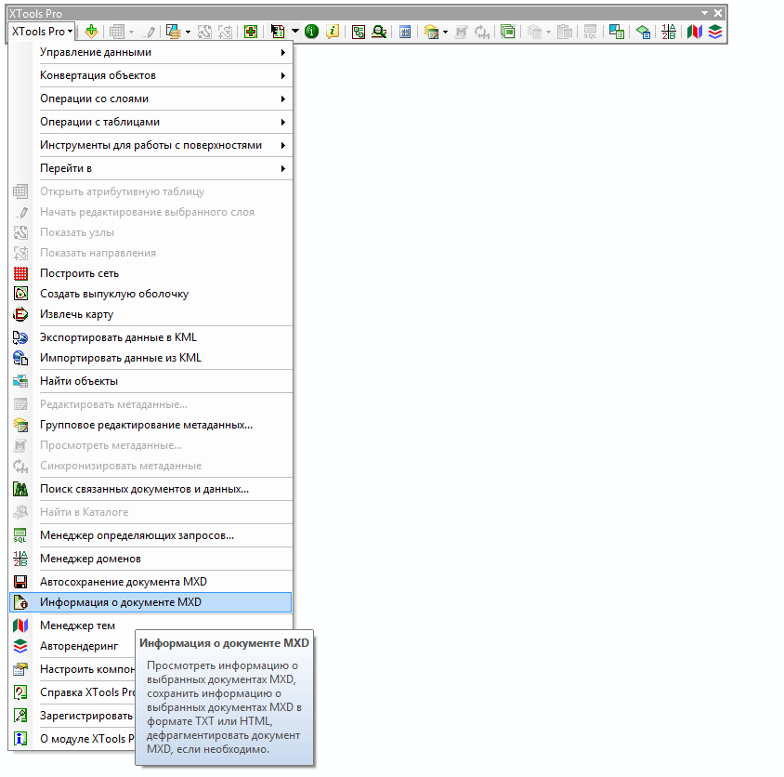This screenshot has width=784, height=777.
Task: Click the Find Objects icon in the toolbar
Action: coord(617,32)
